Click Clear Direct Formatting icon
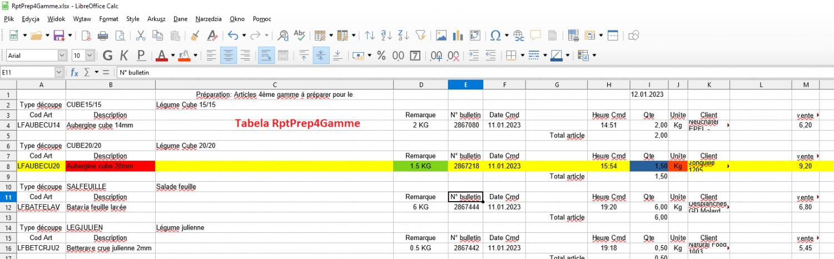834x259 pixels. [212, 36]
